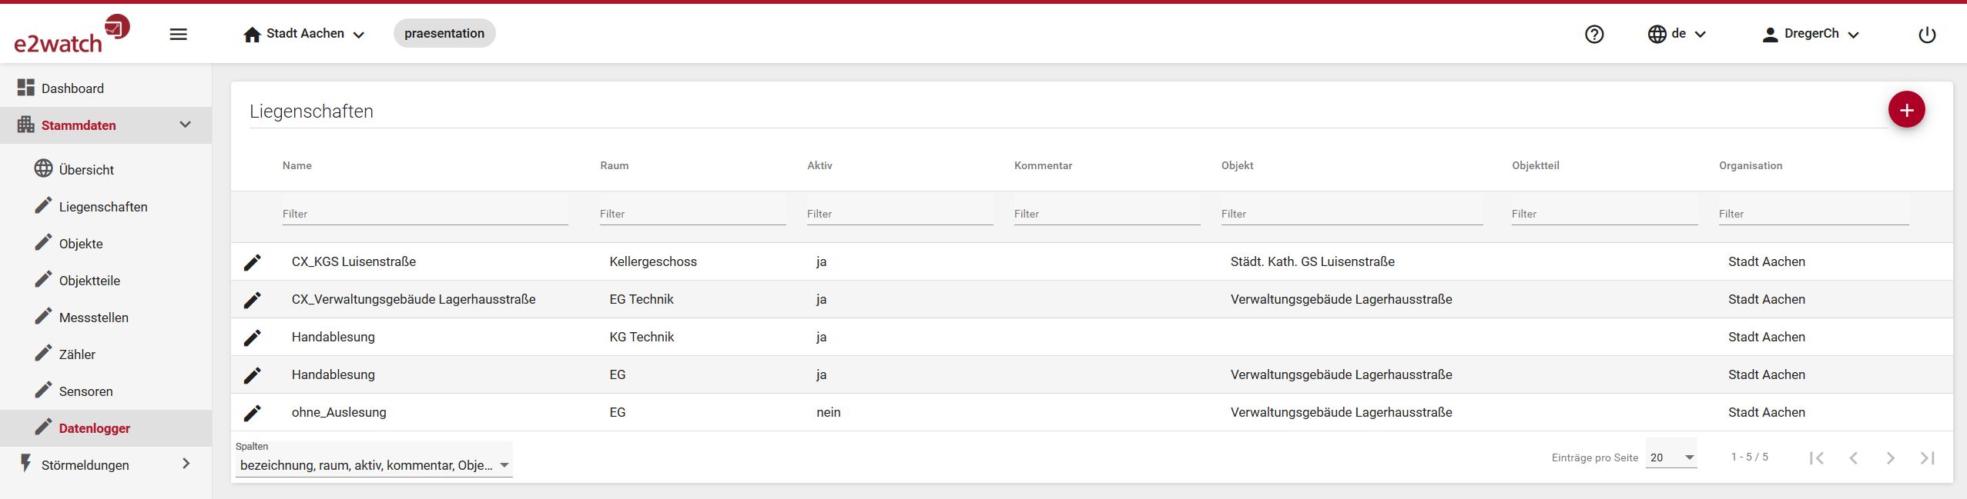This screenshot has width=1967, height=499.
Task: Click the Organisation filter field
Action: click(1814, 214)
